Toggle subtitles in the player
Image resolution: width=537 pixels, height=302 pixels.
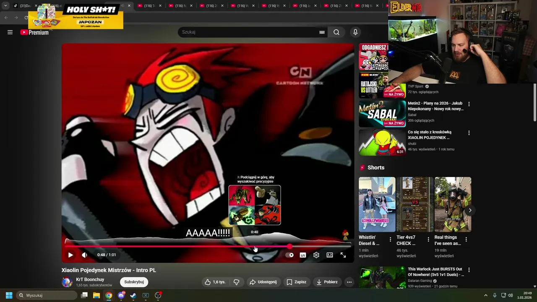click(303, 255)
